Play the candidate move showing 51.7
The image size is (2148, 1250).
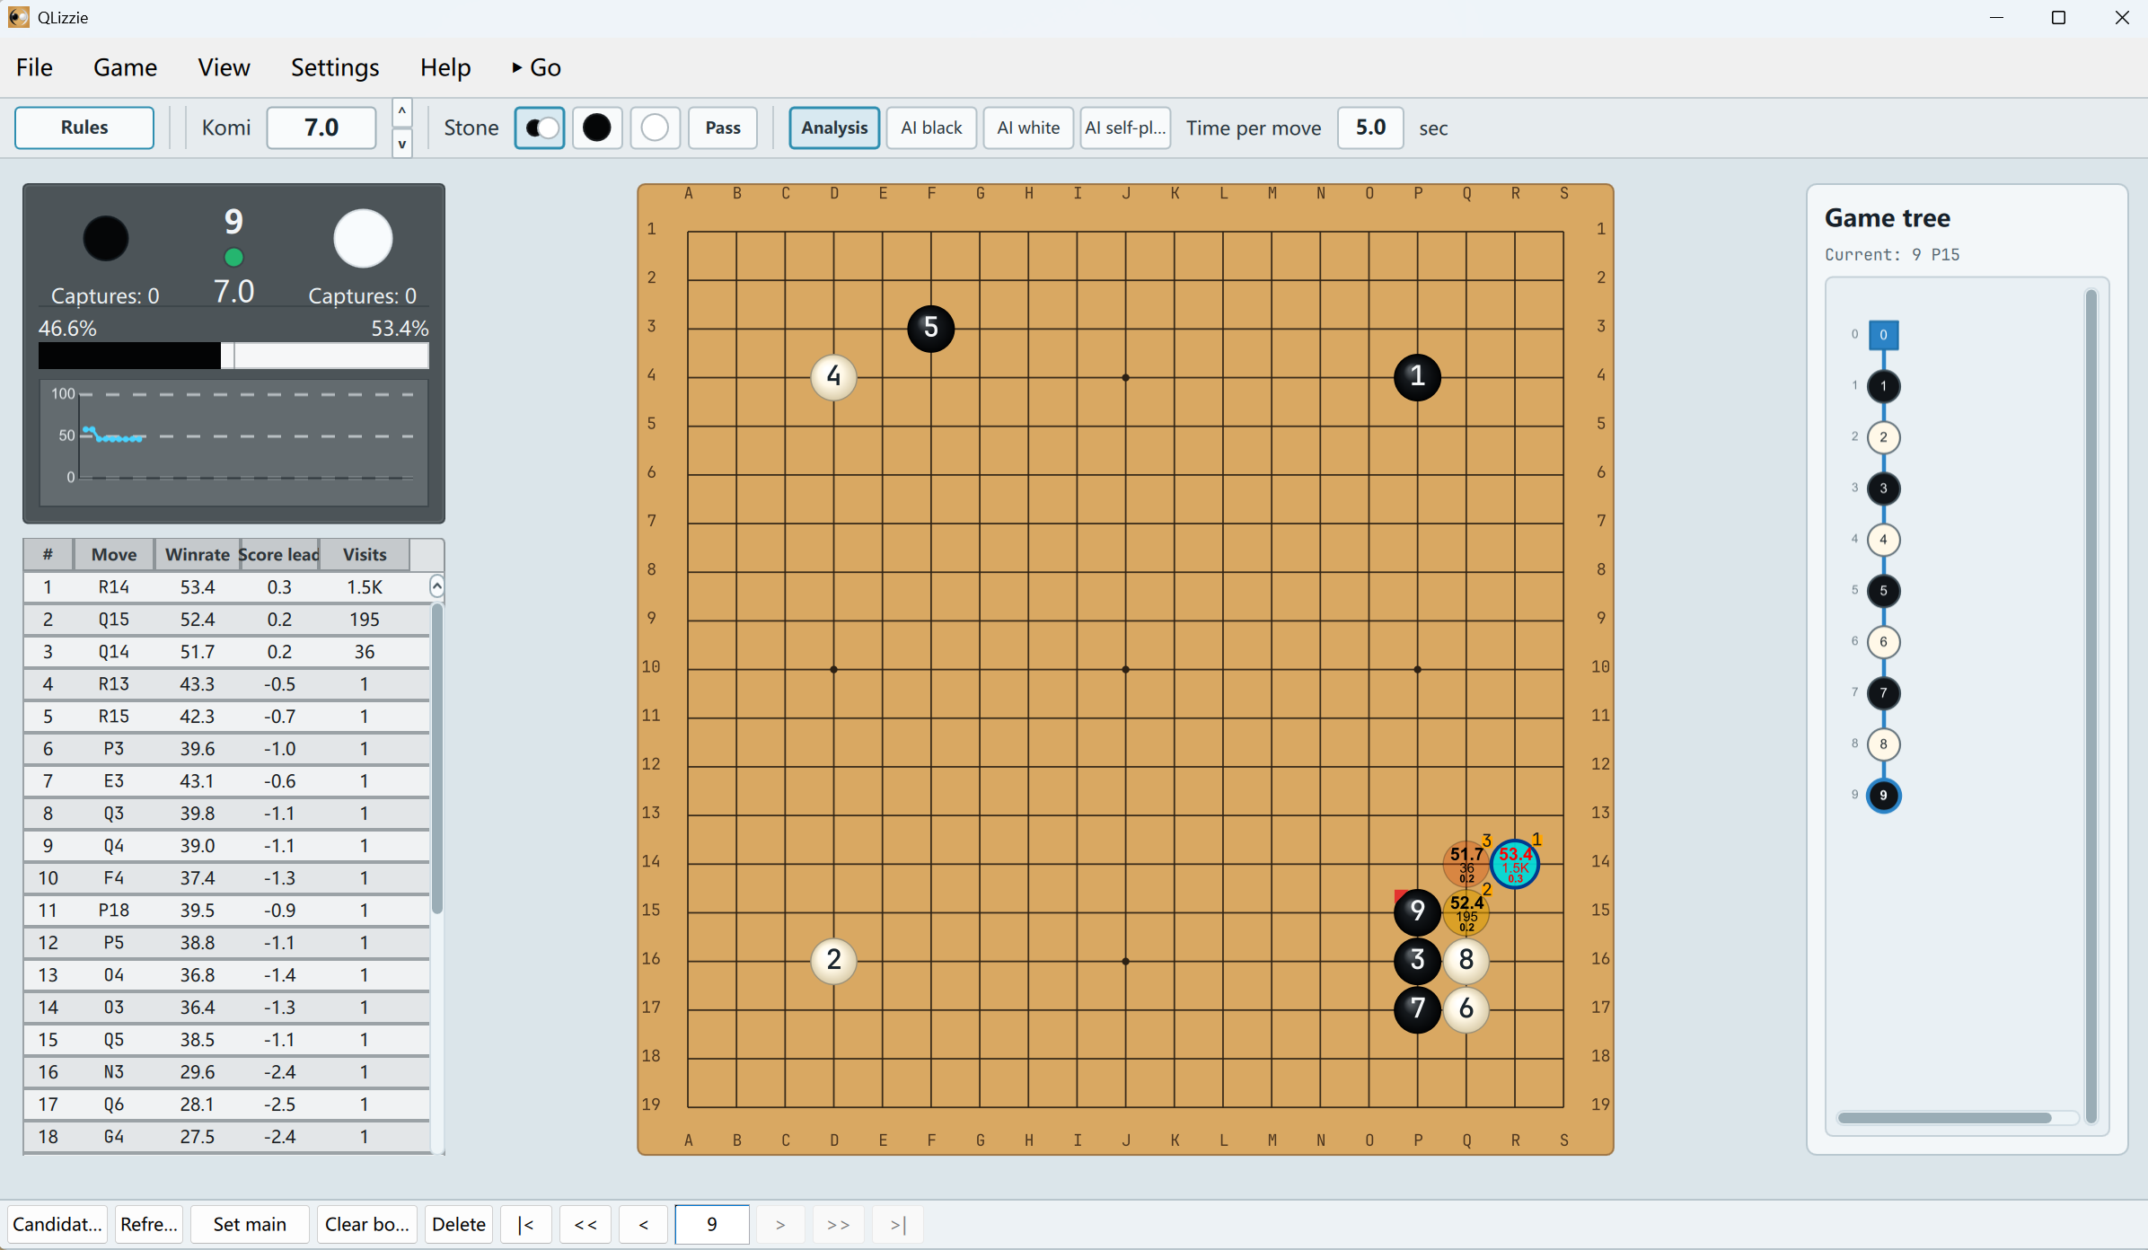(1466, 864)
